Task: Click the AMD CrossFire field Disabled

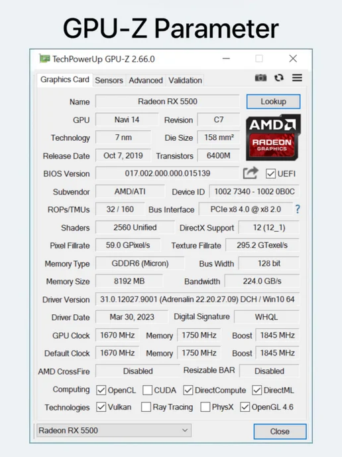Action: click(x=138, y=371)
